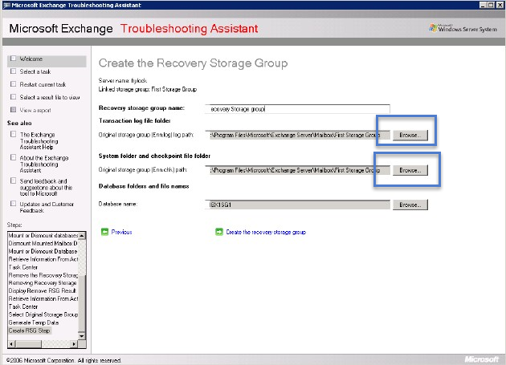Select Remove the Recovery Storage step
The height and width of the screenshot is (365, 506).
point(43,275)
